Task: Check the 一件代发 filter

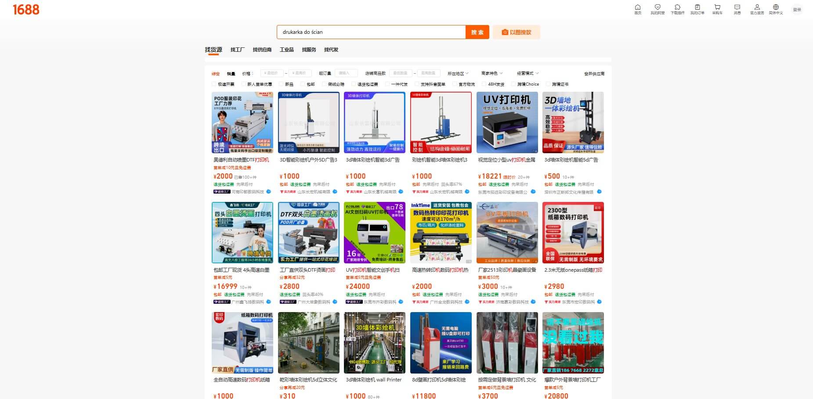Action: (x=387, y=84)
